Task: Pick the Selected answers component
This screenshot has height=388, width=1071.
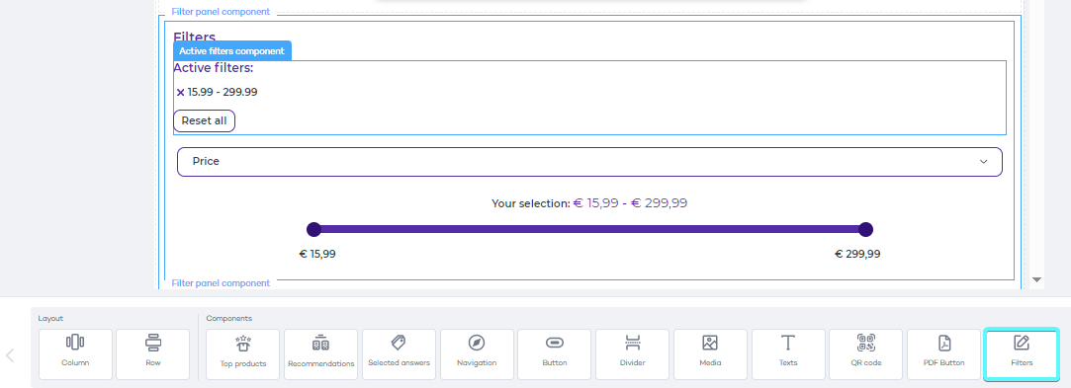Action: pyautogui.click(x=399, y=354)
